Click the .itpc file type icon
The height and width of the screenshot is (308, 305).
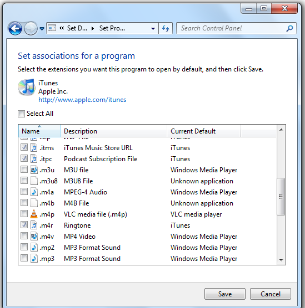[x=34, y=158]
